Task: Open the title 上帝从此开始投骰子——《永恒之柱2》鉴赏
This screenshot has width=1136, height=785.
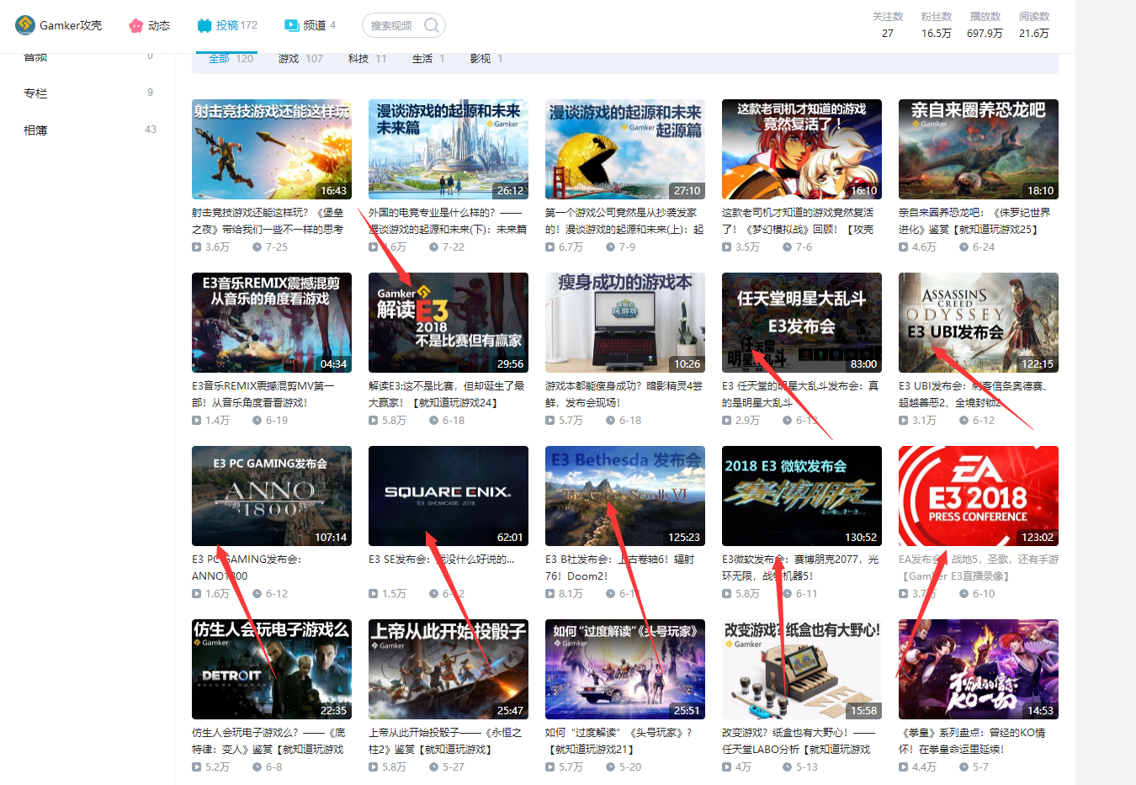Action: pyautogui.click(x=445, y=741)
